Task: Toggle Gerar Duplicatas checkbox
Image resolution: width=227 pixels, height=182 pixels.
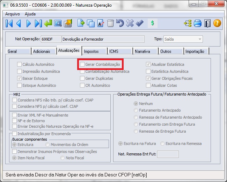Action: (82, 78)
